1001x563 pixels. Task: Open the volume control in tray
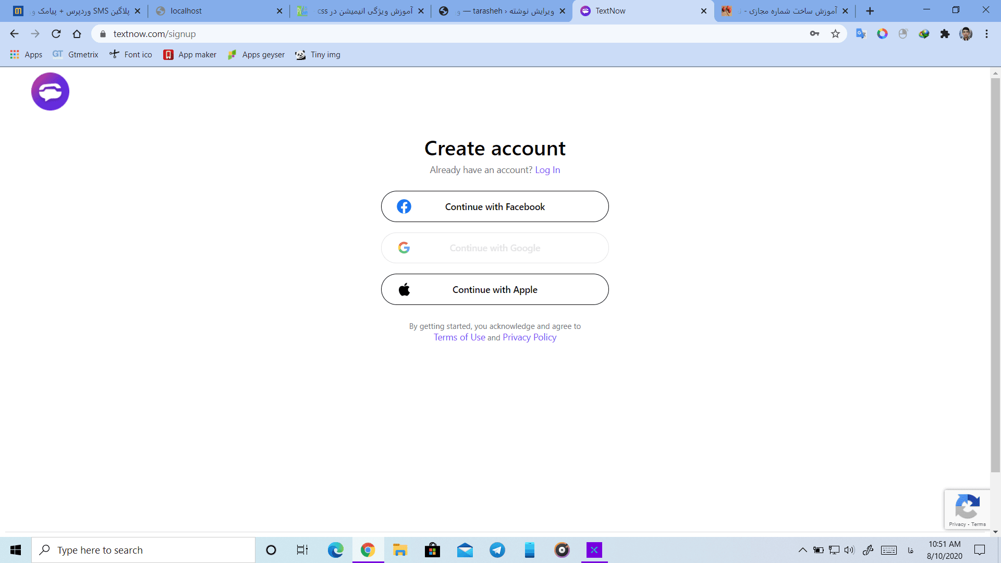point(850,550)
